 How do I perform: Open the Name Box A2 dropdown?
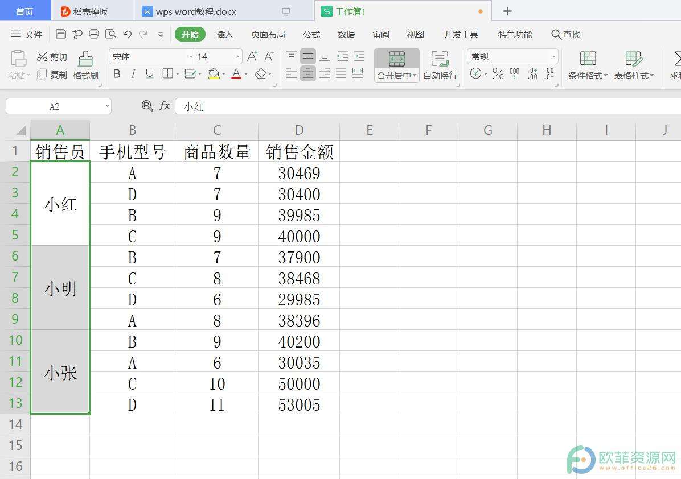(x=107, y=106)
